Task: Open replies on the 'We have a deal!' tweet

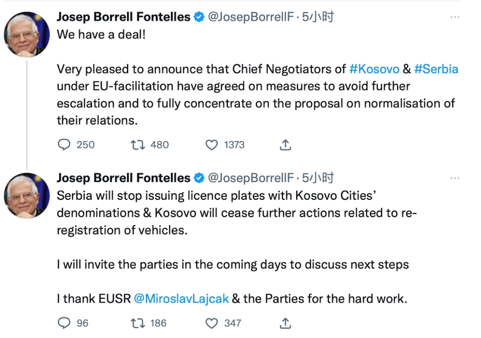Action: (x=64, y=144)
